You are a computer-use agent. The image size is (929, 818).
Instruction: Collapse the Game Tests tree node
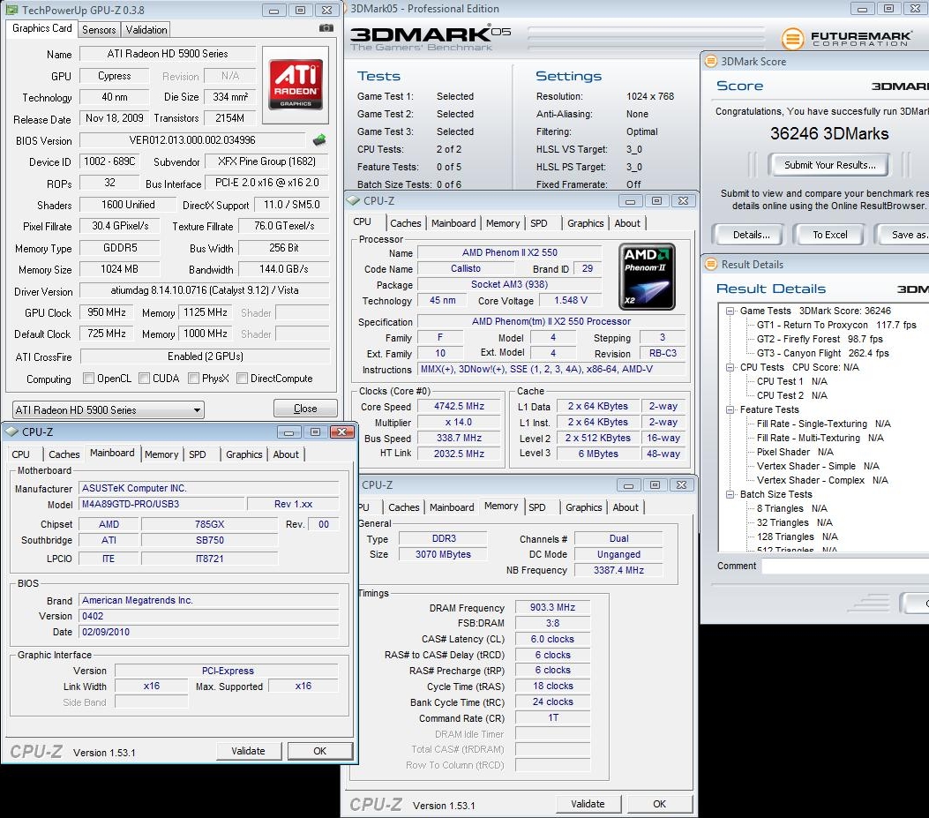(730, 311)
